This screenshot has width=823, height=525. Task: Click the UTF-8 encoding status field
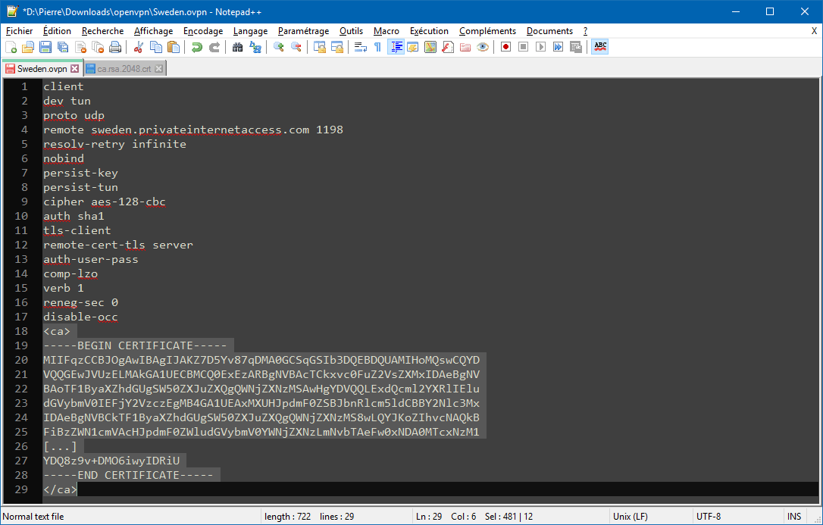(x=737, y=517)
